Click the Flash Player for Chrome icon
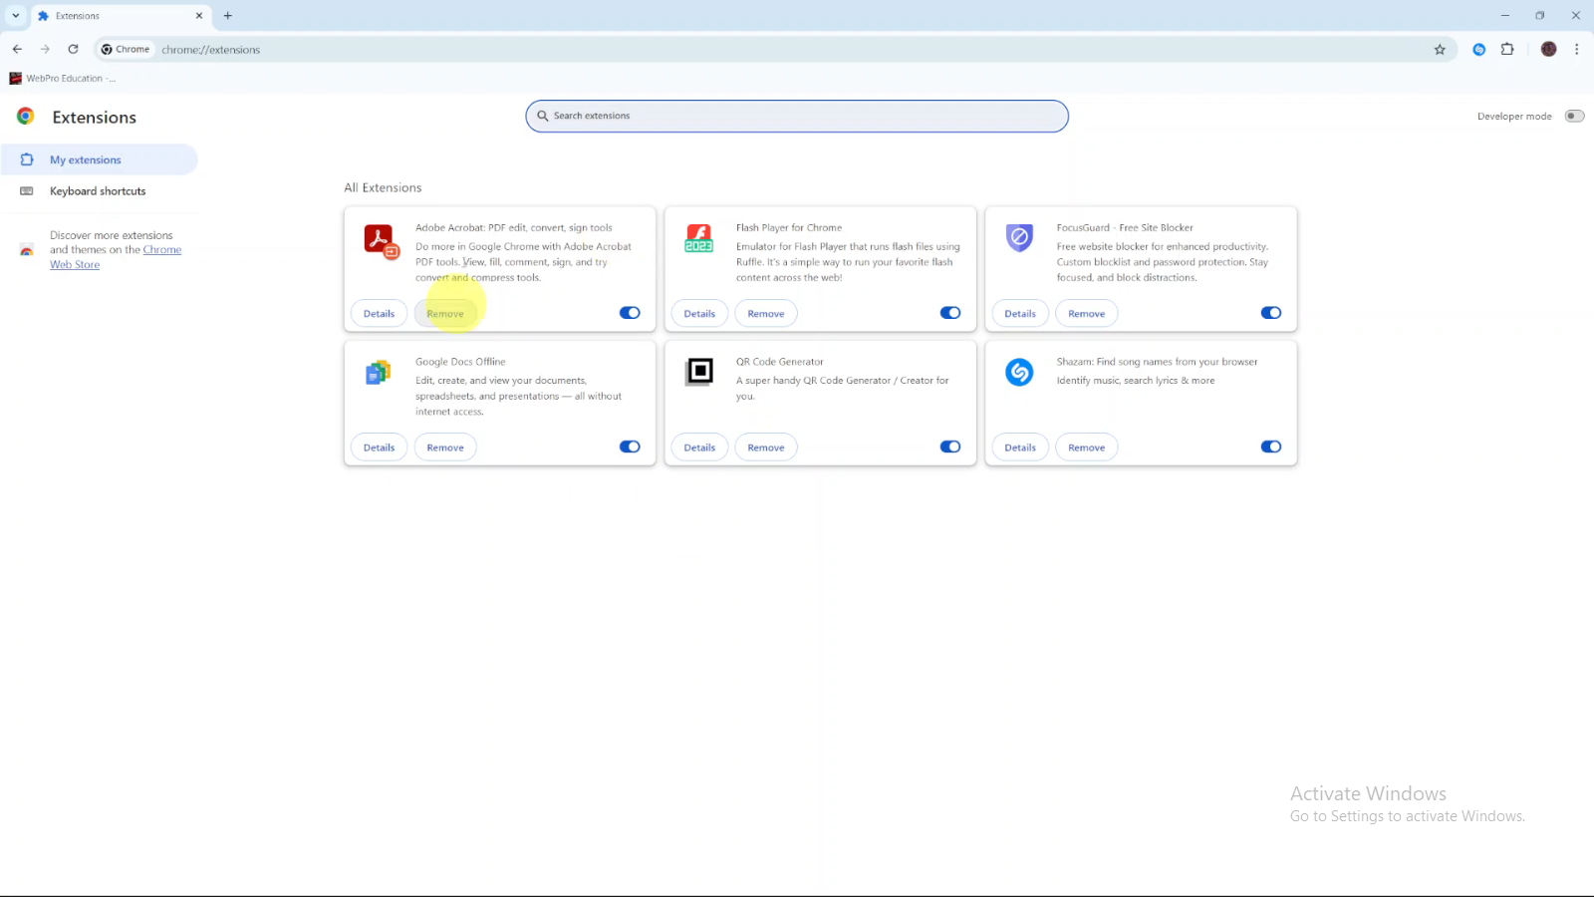This screenshot has height=897, width=1594. [699, 238]
